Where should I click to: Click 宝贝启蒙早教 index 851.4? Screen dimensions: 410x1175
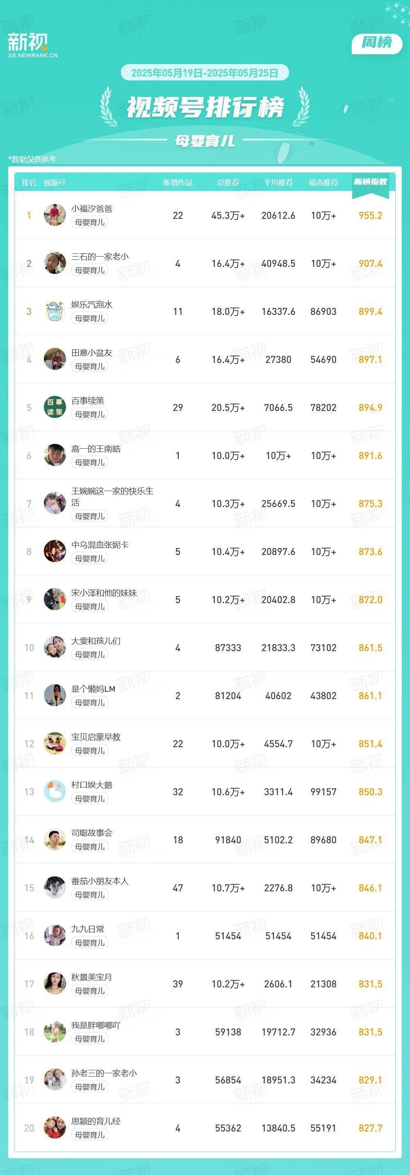[x=370, y=744]
